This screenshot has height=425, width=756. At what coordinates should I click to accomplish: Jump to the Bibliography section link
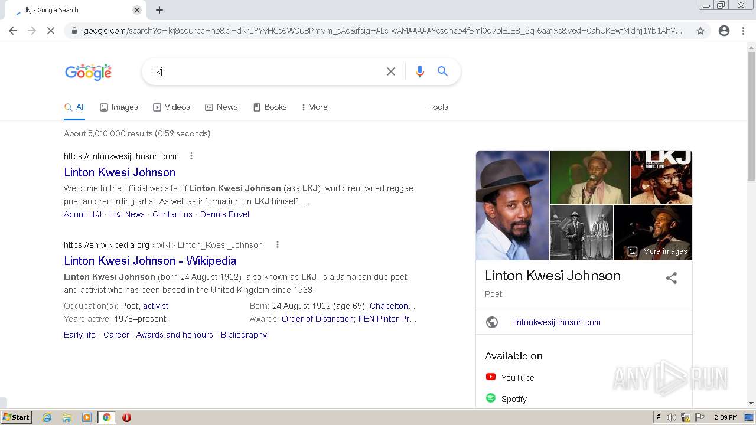pos(244,335)
